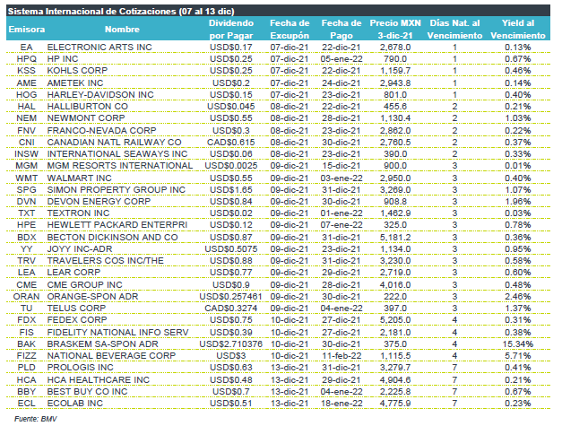Select the 11-feb-22 payment date cell

[342, 356]
